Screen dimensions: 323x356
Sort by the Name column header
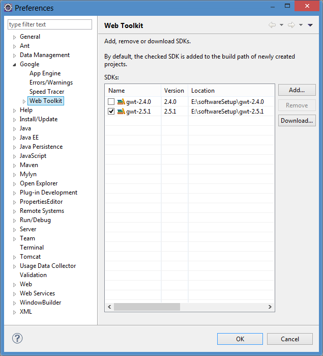(133, 91)
